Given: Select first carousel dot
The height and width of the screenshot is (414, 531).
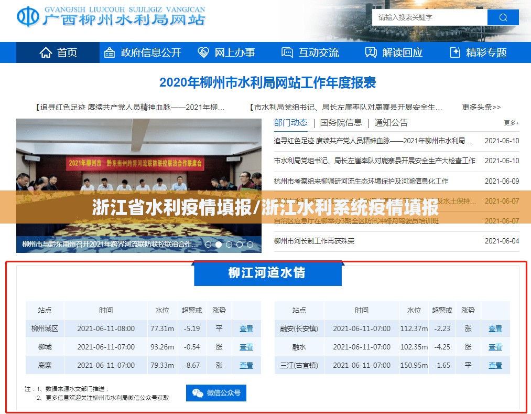Looking at the screenshot, I should [208, 245].
